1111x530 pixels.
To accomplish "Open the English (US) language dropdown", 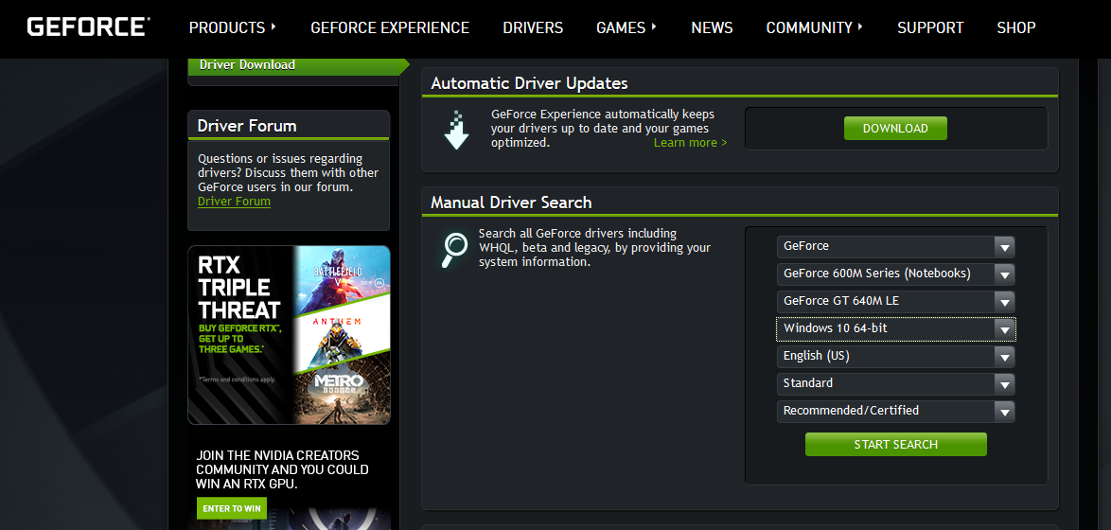I will [895, 357].
